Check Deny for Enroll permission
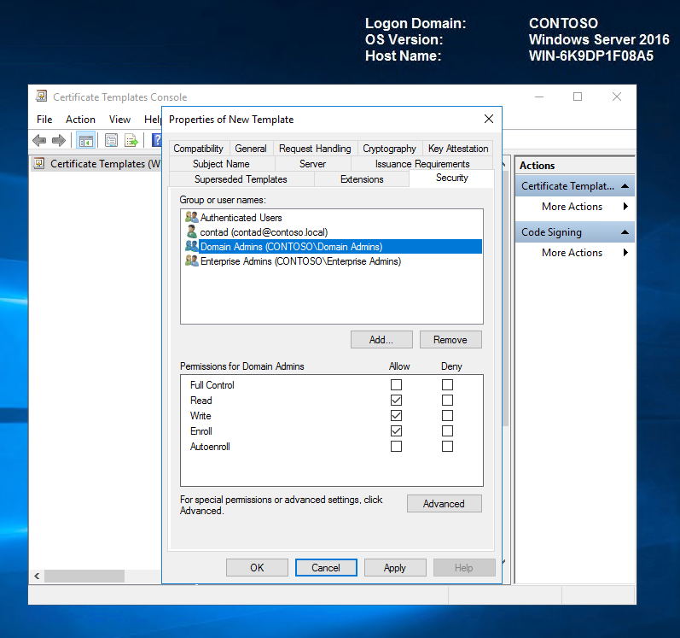 [447, 430]
